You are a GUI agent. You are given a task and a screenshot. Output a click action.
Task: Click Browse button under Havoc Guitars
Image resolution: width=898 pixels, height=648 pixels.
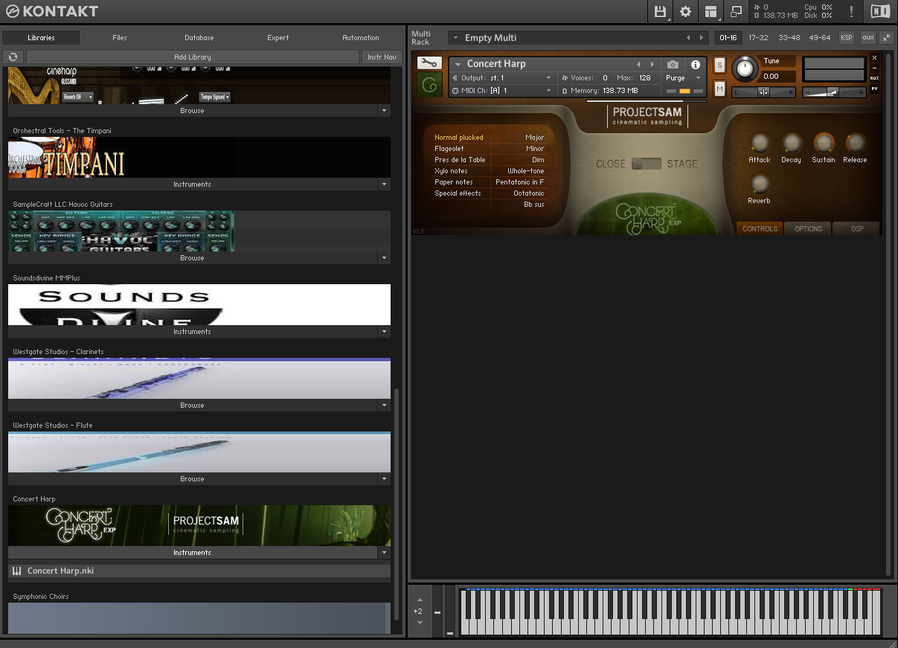[x=193, y=258]
